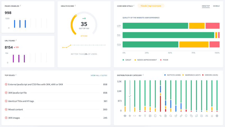The height and width of the screenshot is (127, 225).
Task: Switch to the Mobile tab in Core Web Vitals
Action: click(216, 6)
